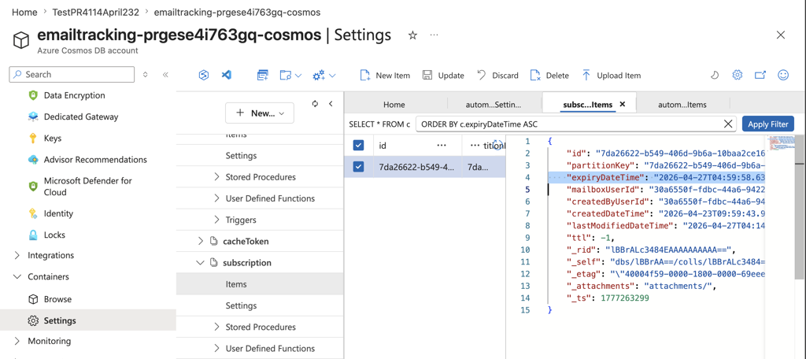Viewport: 806px width, 359px height.
Task: Uncheck the 7da26622-b549 row checkbox
Action: [x=358, y=167]
